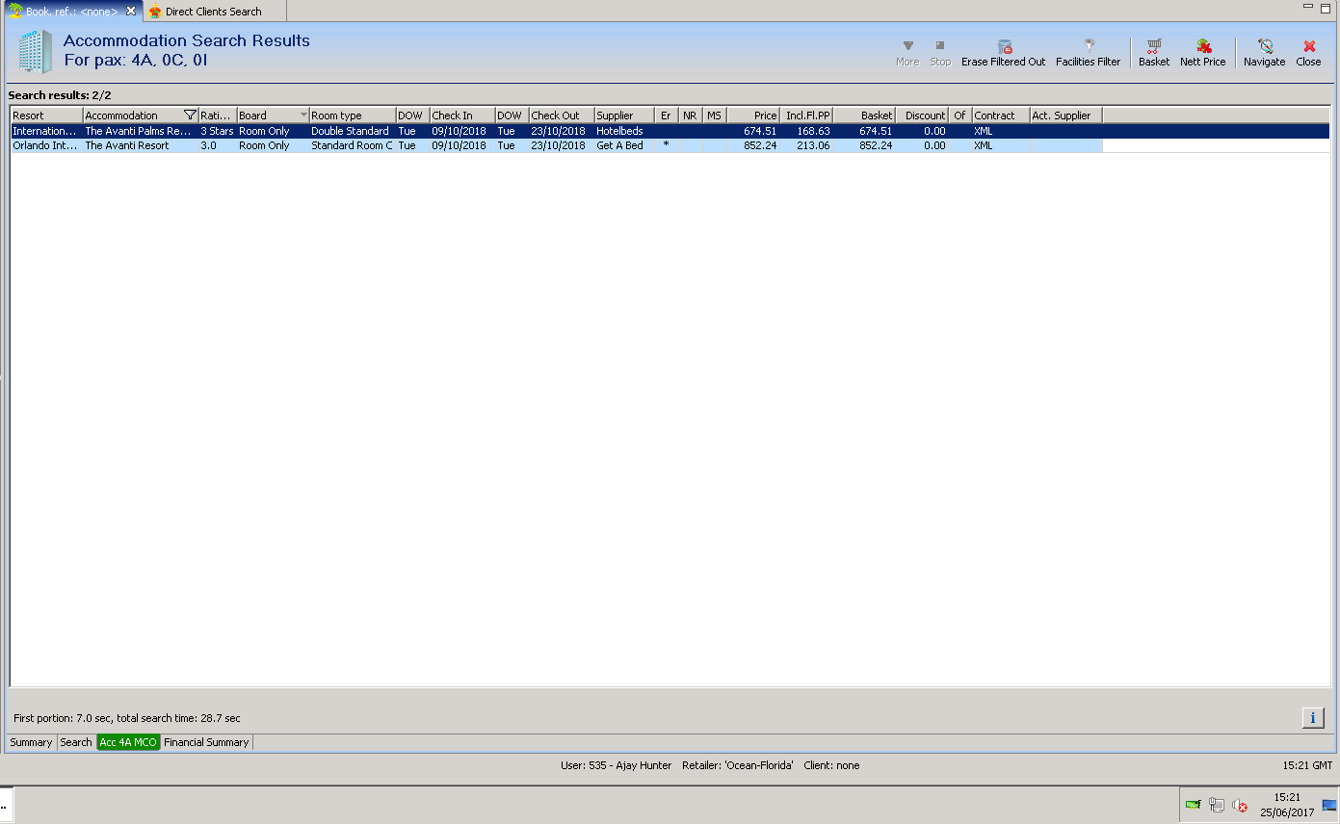Image resolution: width=1340 pixels, height=824 pixels.
Task: Click the 168.63 per-person price cell
Action: point(806,131)
